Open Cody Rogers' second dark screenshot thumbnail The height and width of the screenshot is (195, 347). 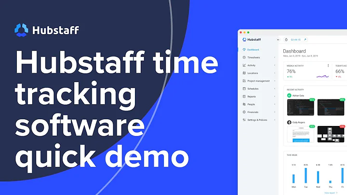[x=331, y=134]
